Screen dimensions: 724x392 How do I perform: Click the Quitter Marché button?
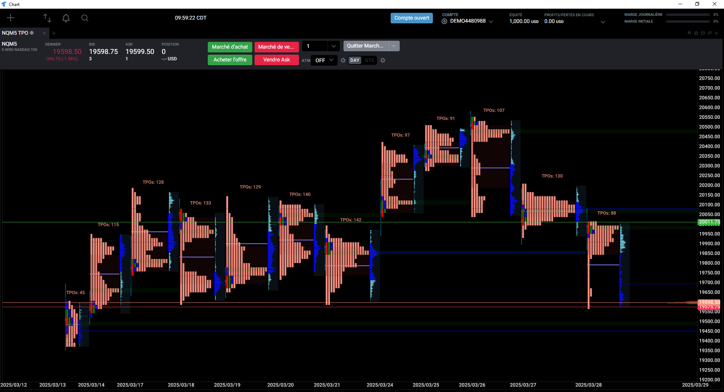click(x=365, y=46)
